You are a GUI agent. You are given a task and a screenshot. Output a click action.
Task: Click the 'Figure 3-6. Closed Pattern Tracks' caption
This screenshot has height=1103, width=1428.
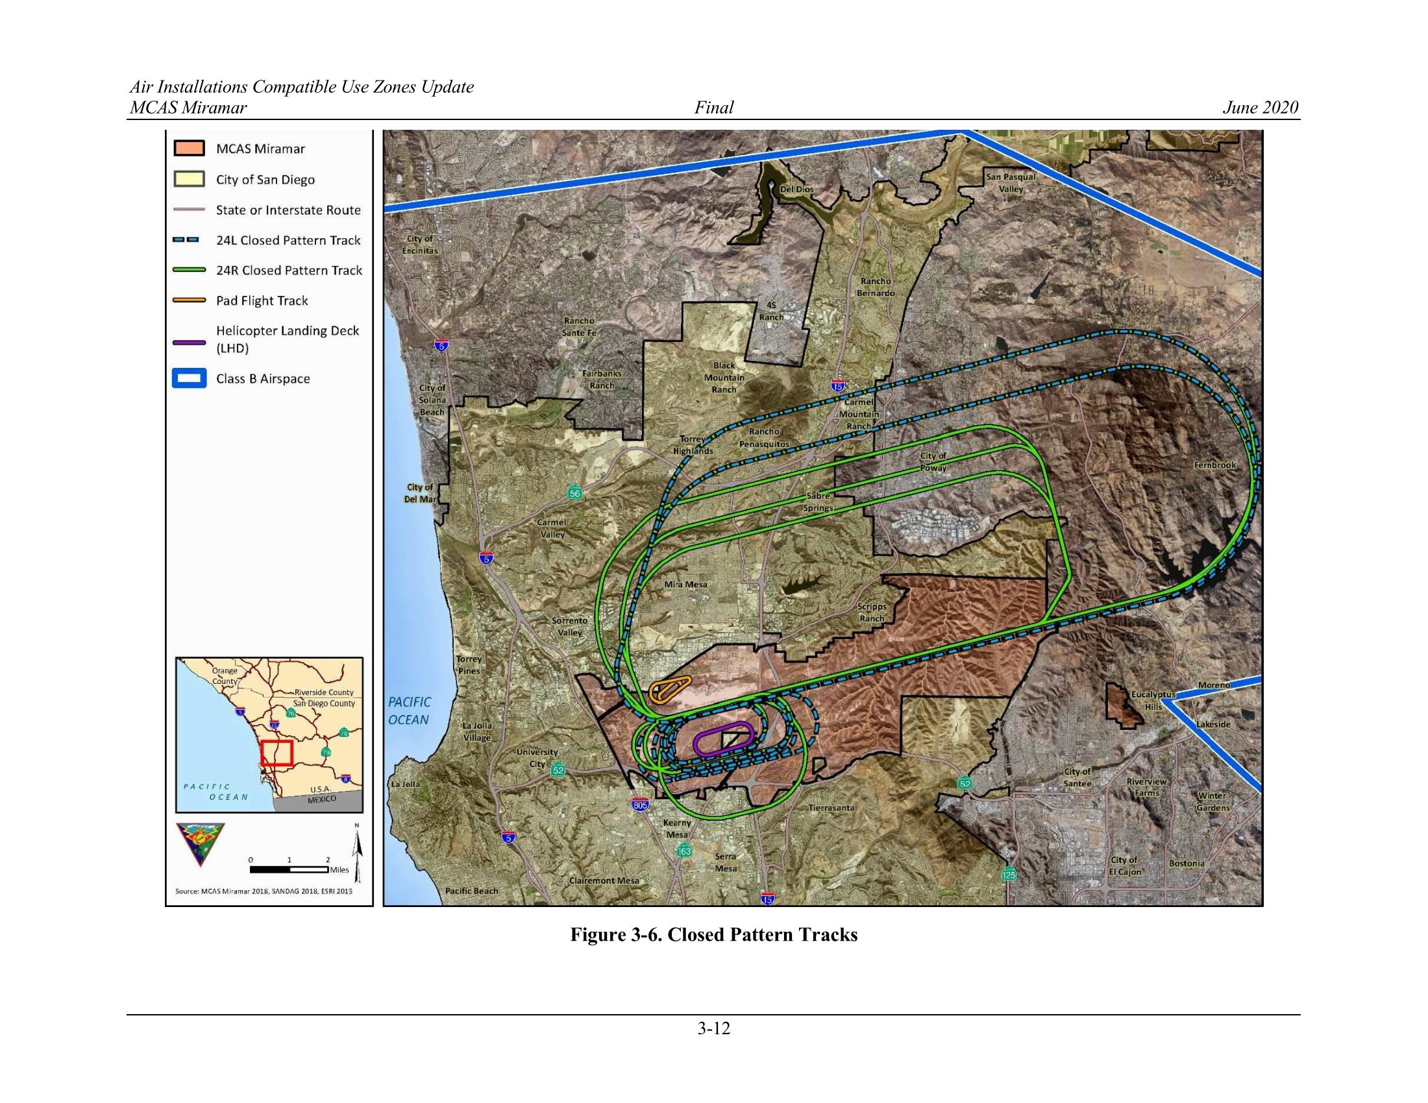(713, 935)
